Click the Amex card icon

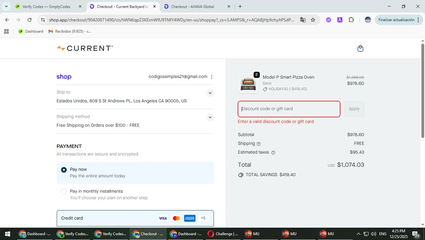[x=190, y=218]
